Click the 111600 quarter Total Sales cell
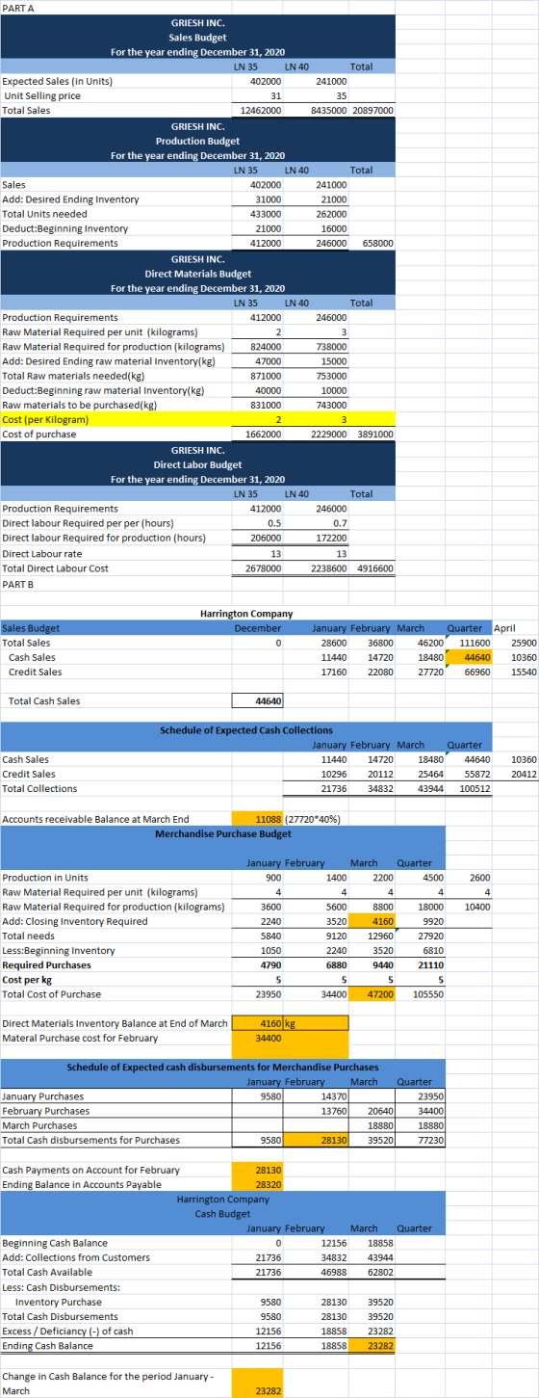The height and width of the screenshot is (1398, 539). 475,642
